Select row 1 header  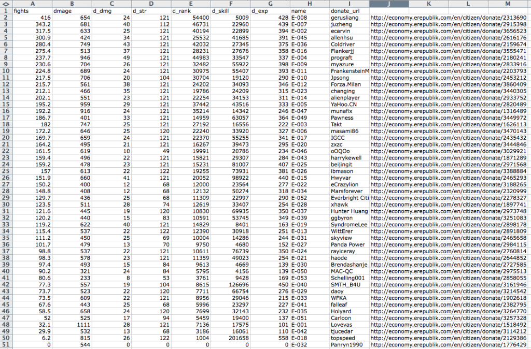click(x=6, y=10)
